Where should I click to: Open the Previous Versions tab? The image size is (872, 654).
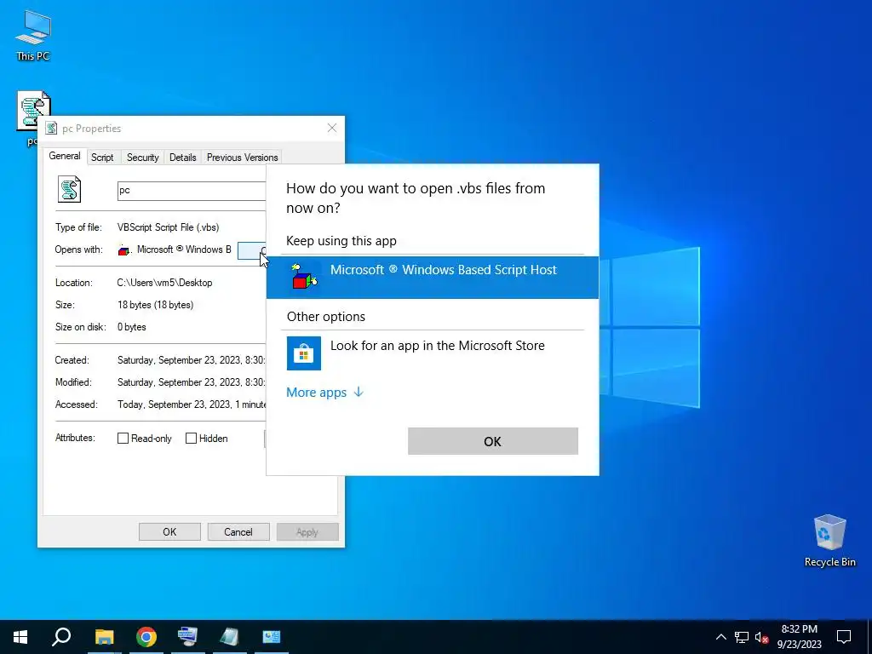click(x=242, y=158)
